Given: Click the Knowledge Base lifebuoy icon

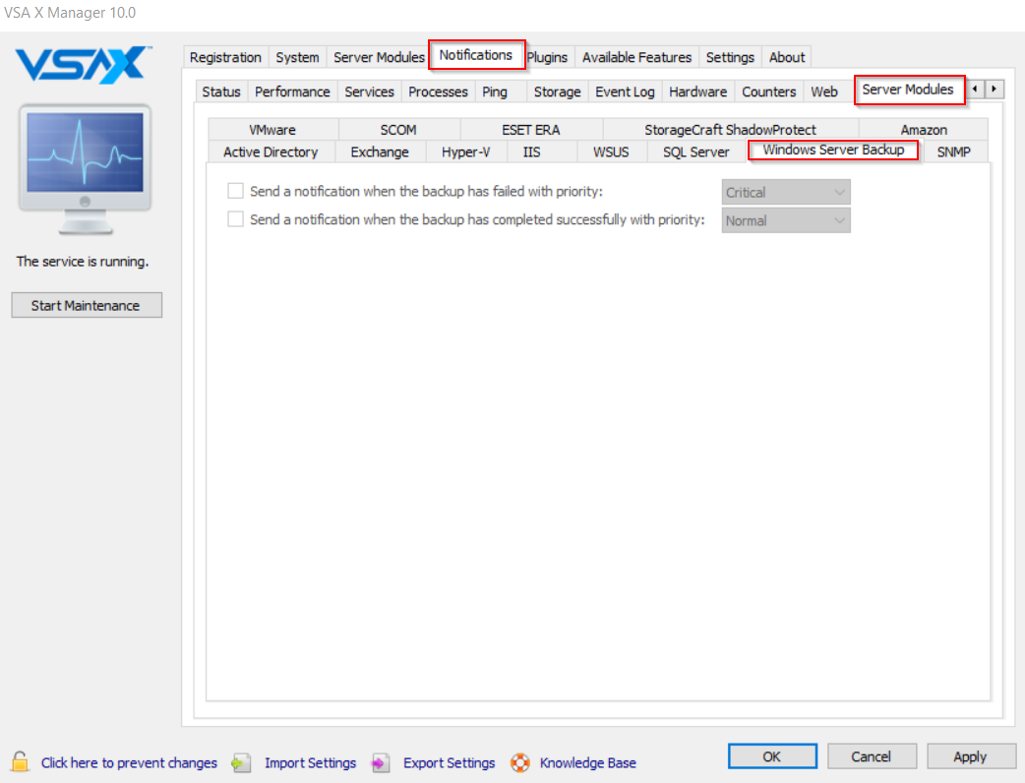Looking at the screenshot, I should [520, 762].
